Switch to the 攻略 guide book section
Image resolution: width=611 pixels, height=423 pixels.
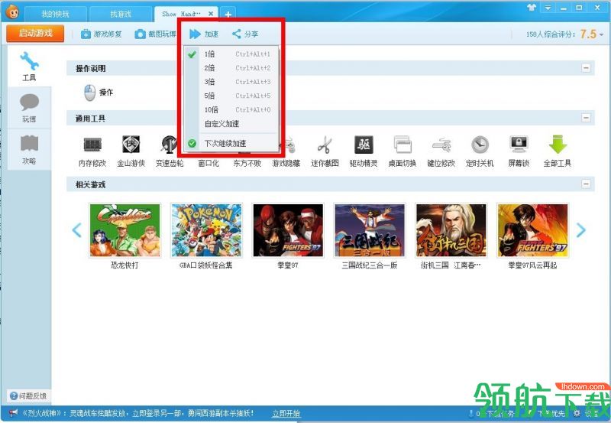coord(29,150)
